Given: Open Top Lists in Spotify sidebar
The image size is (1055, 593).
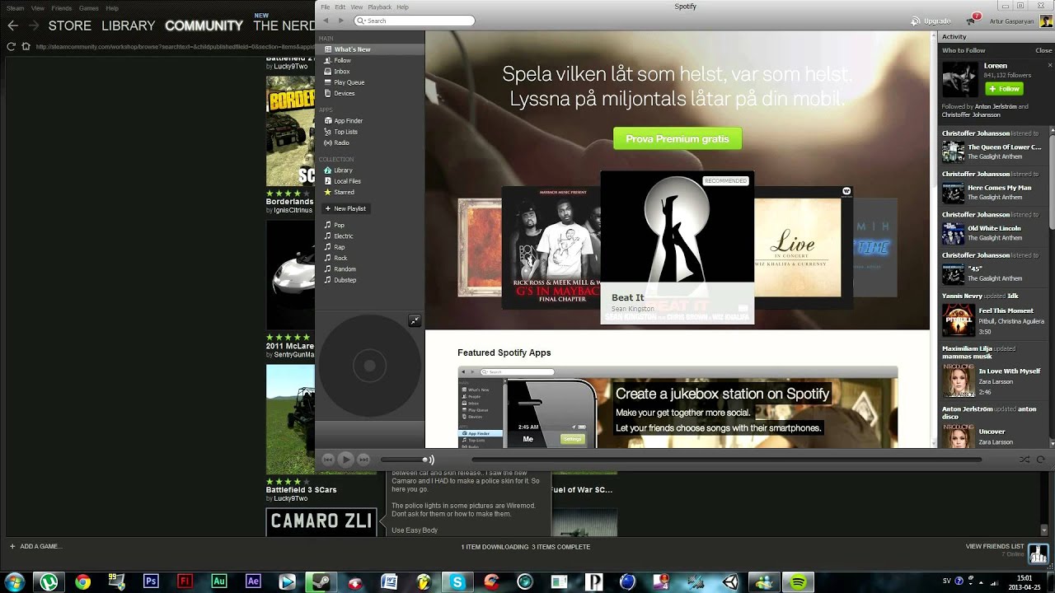Looking at the screenshot, I should coord(369,132).
